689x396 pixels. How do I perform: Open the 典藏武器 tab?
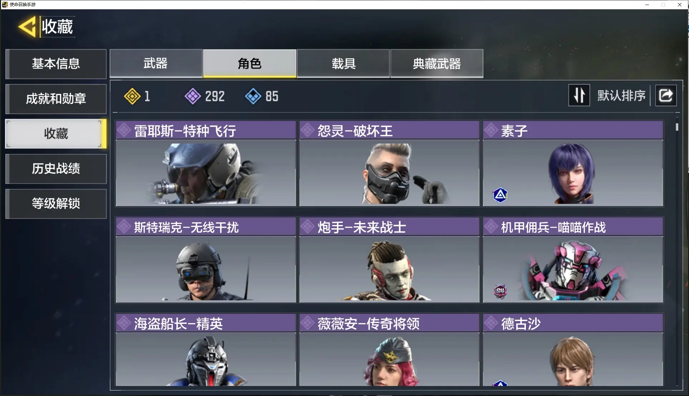[437, 64]
